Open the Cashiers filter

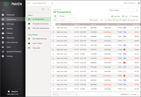point(123,20)
